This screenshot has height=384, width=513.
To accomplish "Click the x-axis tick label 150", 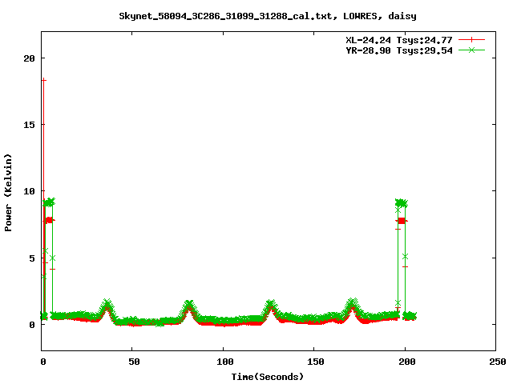I will tap(314, 362).
